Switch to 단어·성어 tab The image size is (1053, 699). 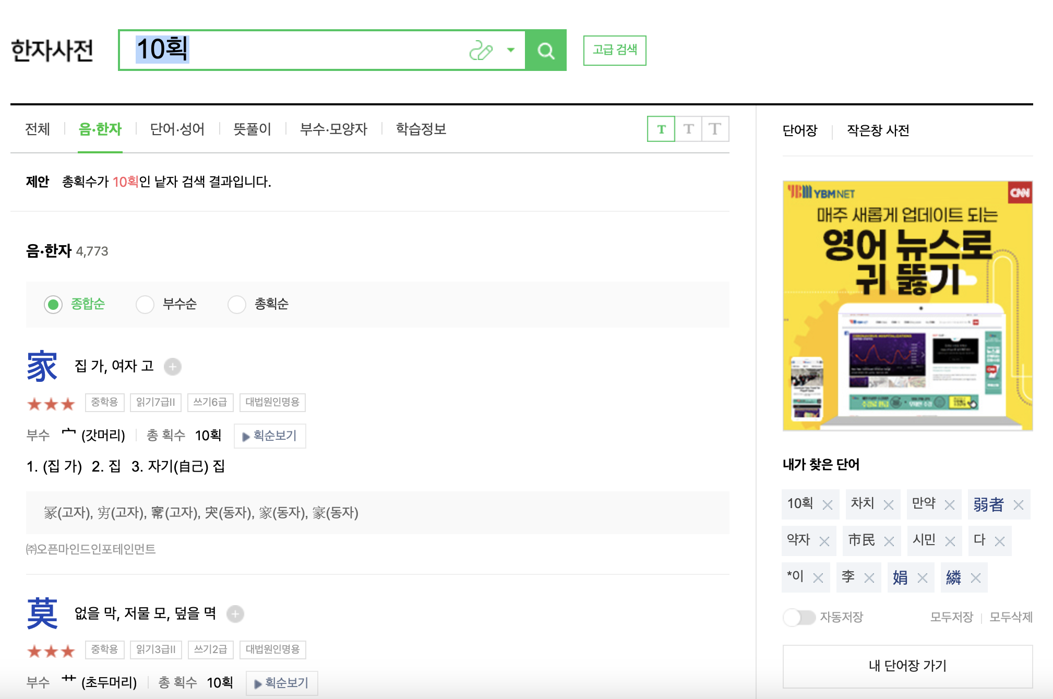pos(177,129)
